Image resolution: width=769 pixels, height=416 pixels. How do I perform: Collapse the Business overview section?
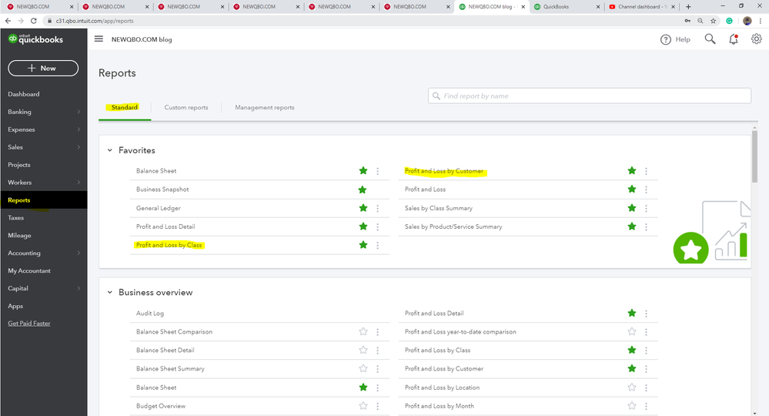[110, 293]
